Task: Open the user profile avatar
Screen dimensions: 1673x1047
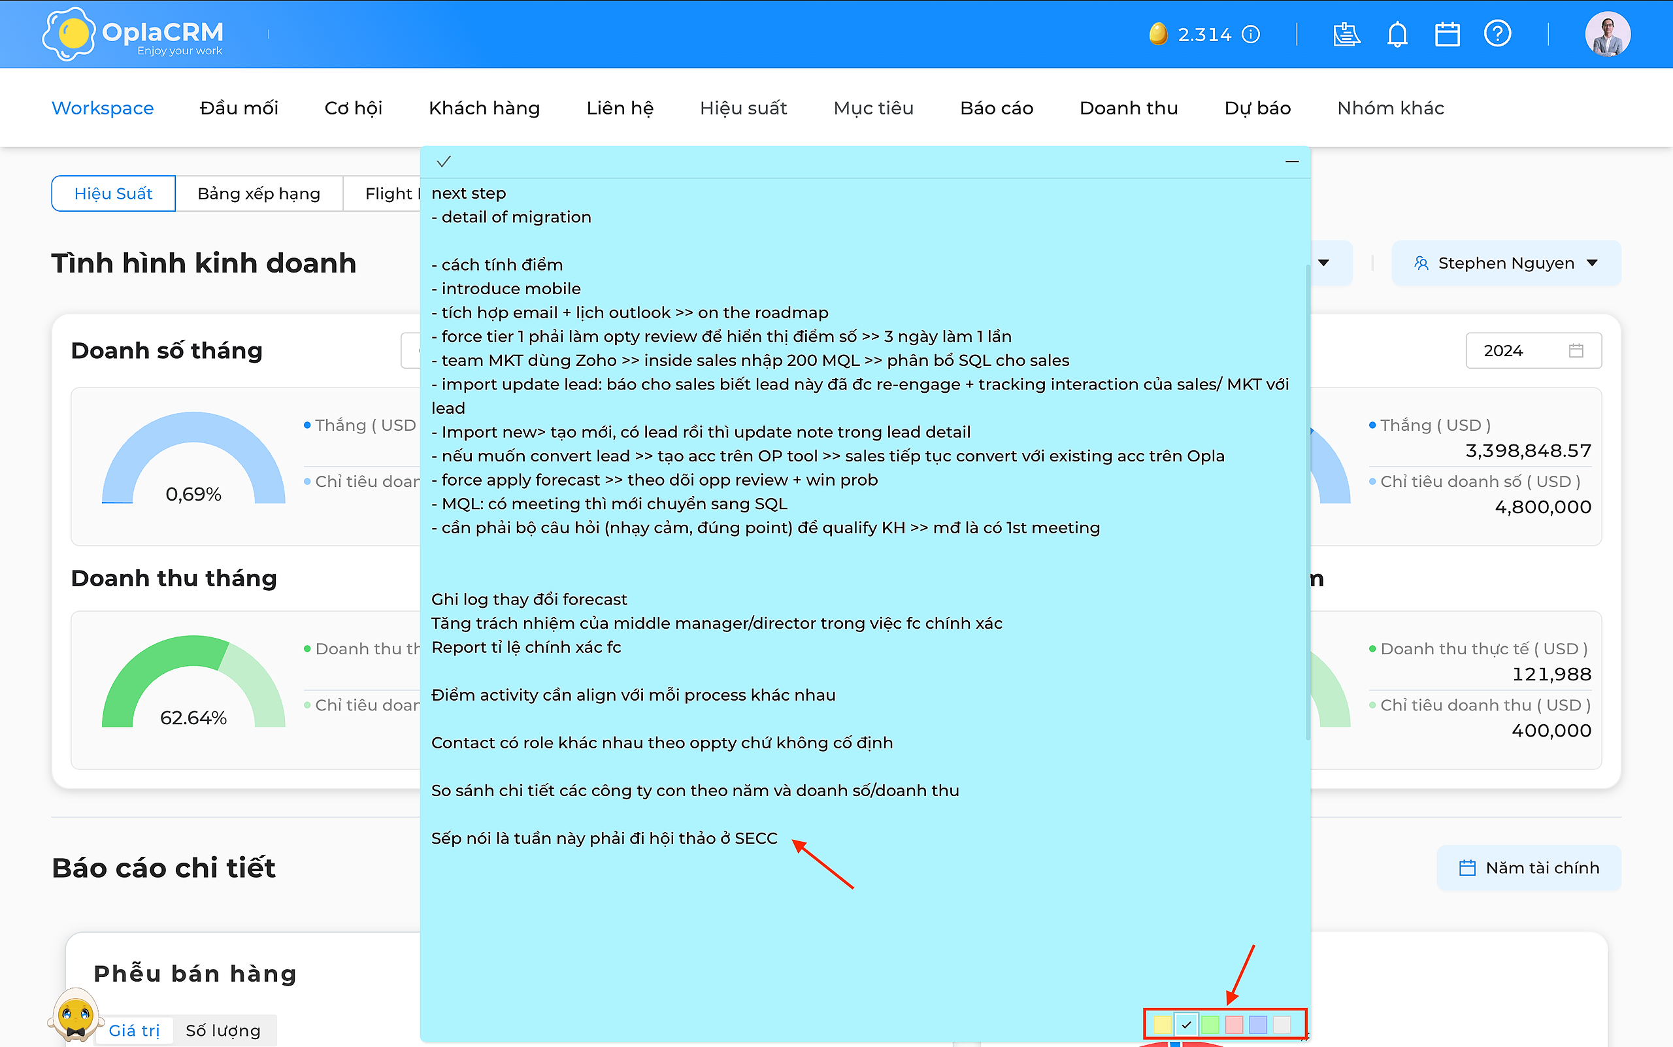Action: 1607,34
